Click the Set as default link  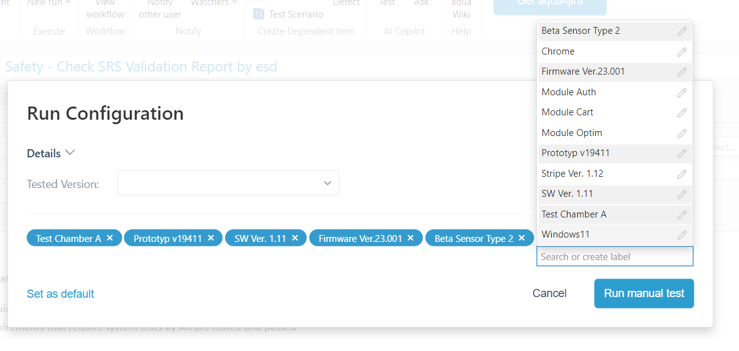[60, 294]
